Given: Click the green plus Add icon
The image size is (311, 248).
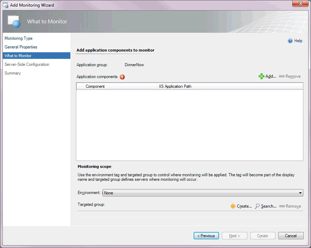Looking at the screenshot, I should coord(262,76).
